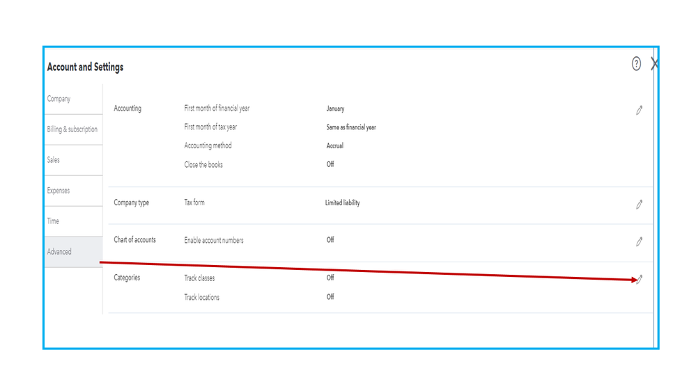Click the Tax form setting row
696x391 pixels.
(194, 203)
